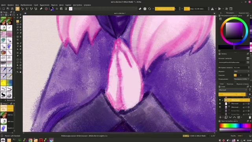Image resolution: width=252 pixels, height=142 pixels.
Task: Open the Формат dropdown in recorder panel
Action: [x=241, y=71]
